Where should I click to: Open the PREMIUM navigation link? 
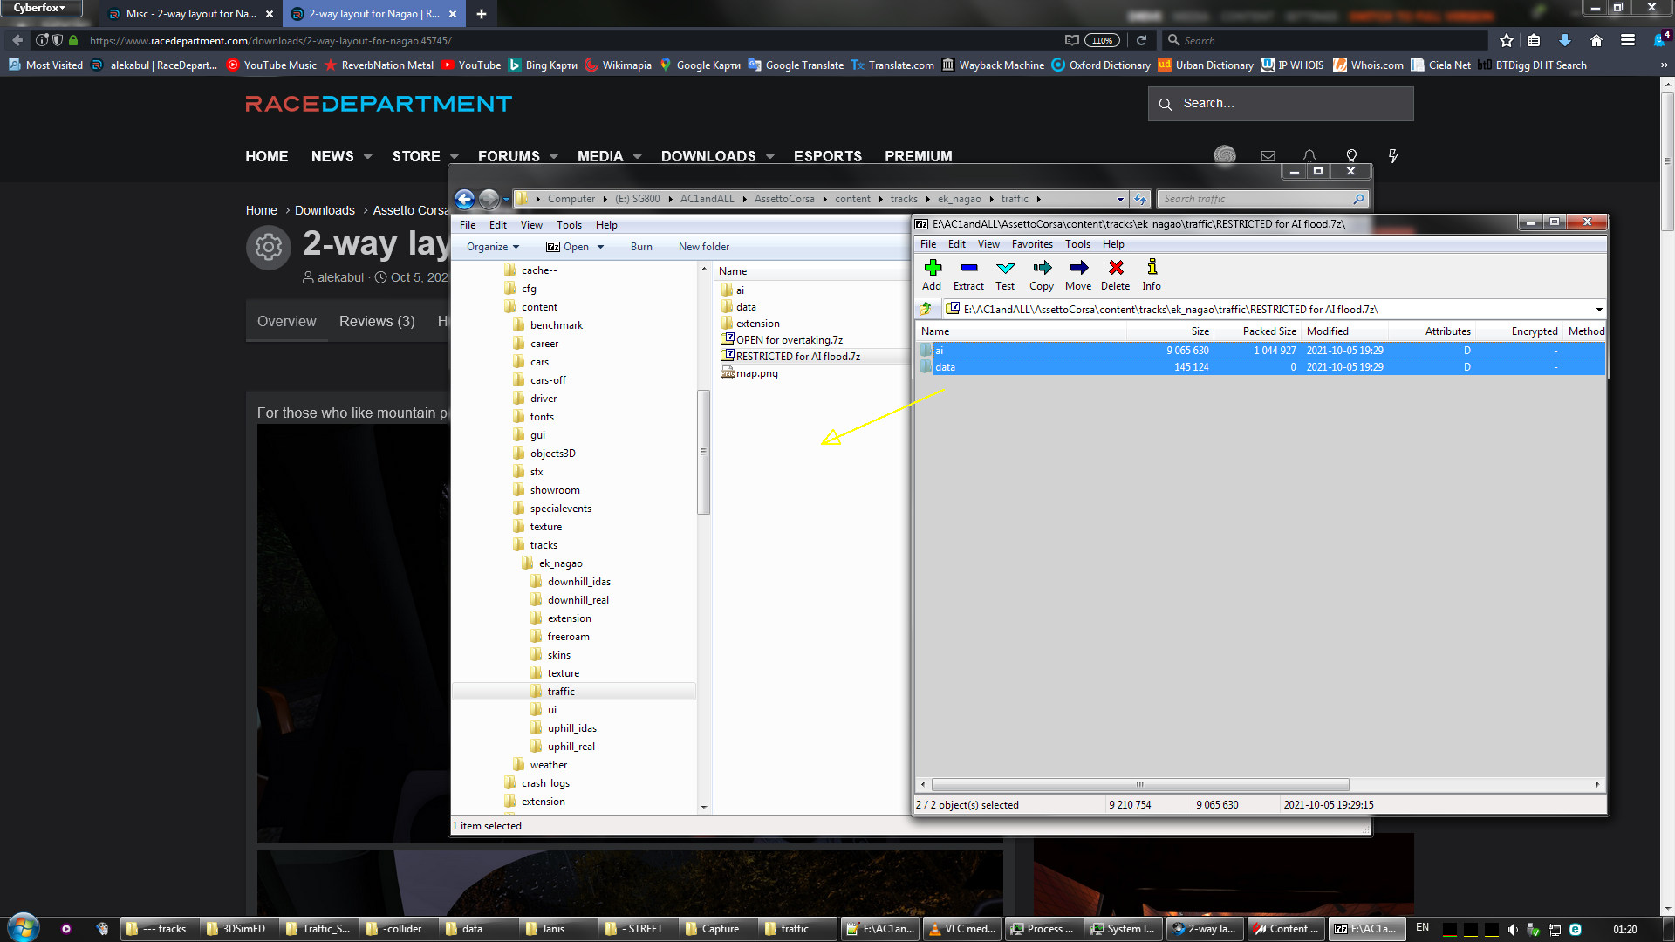(x=919, y=156)
